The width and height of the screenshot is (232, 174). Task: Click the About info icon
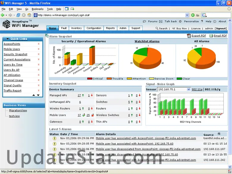point(215,21)
